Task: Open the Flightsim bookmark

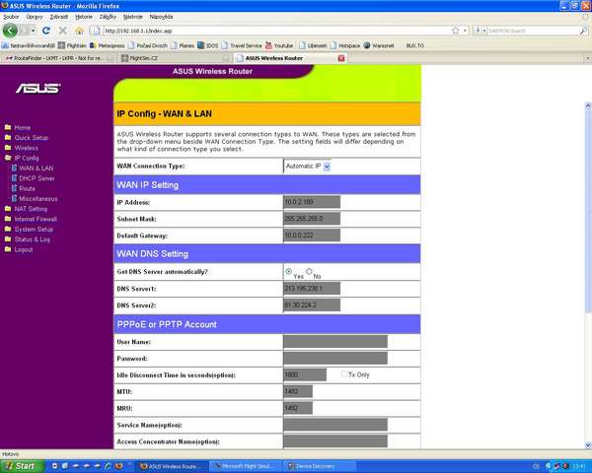Action: [72, 45]
